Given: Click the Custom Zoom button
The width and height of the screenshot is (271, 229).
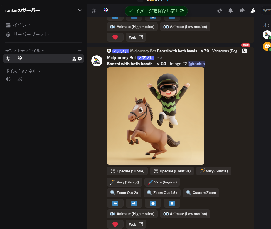Looking at the screenshot, I should [201, 193].
